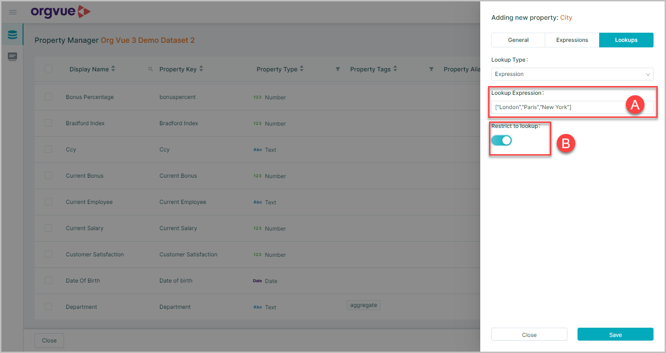Tick the select-all header checkbox

pyautogui.click(x=48, y=69)
